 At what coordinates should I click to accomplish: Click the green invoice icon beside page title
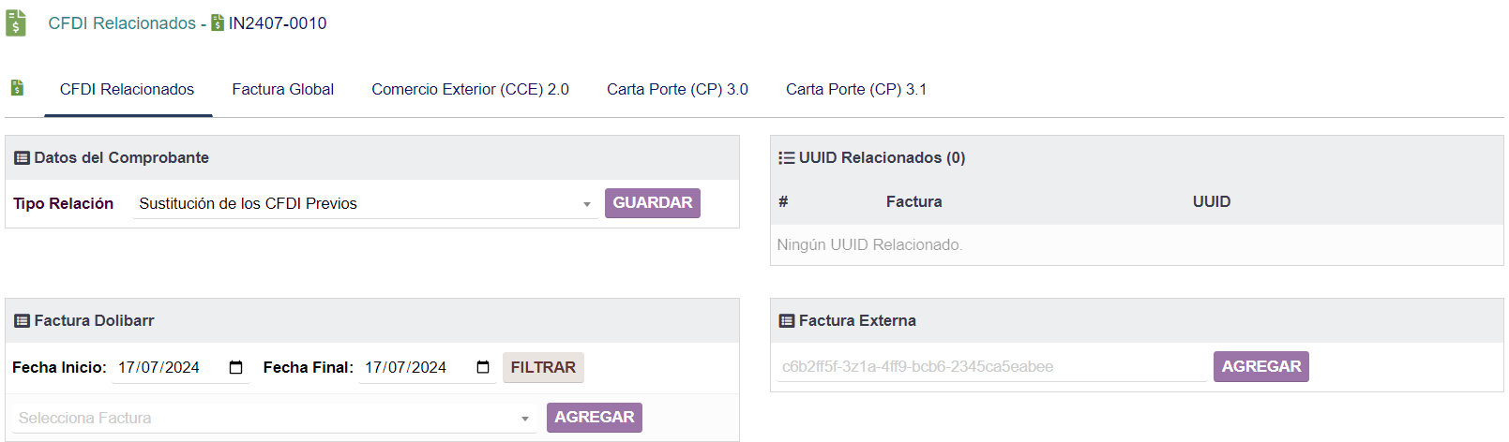pyautogui.click(x=16, y=23)
